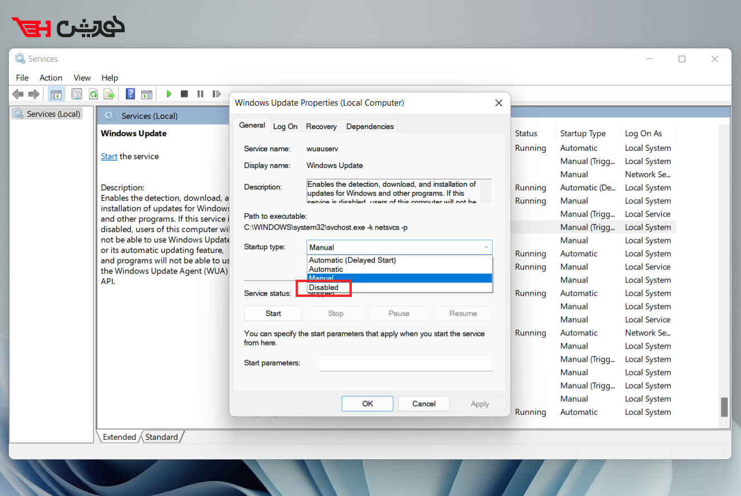The width and height of the screenshot is (741, 496).
Task: Switch to the Standard view tab
Action: (161, 437)
